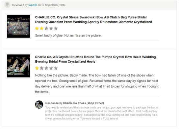
Task: Click the first gold star of clutch rating
Action: (37, 28)
